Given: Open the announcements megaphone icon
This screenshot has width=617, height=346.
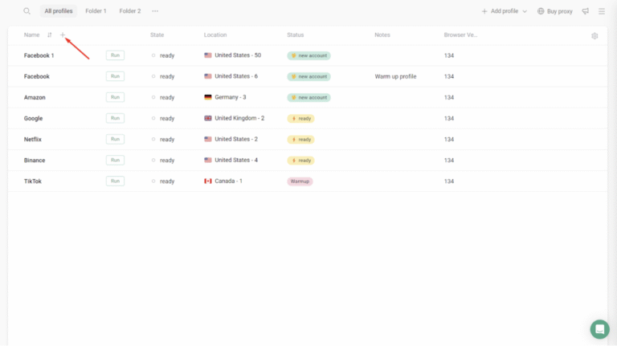Looking at the screenshot, I should tap(585, 11).
